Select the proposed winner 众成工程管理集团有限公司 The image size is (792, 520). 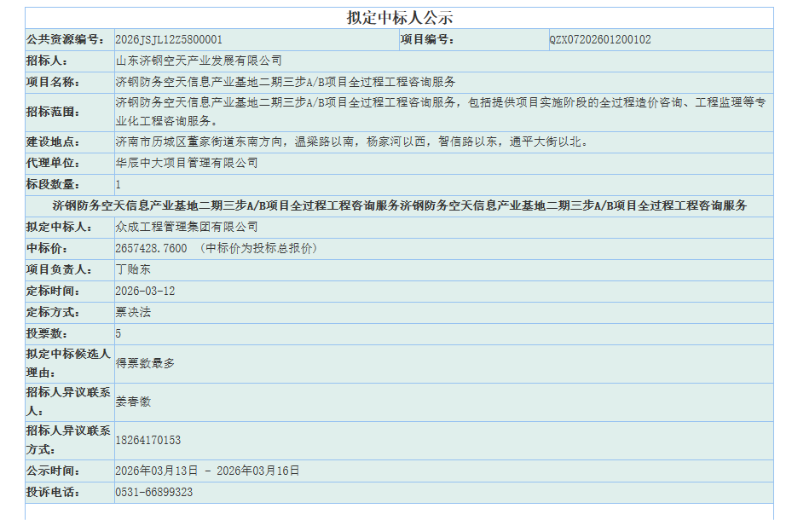pos(187,227)
